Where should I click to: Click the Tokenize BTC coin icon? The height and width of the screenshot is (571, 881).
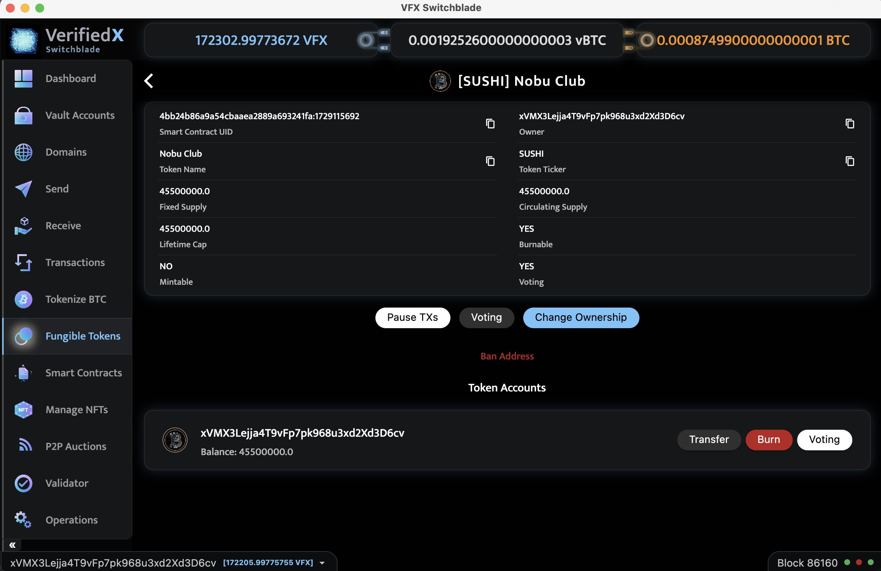(23, 299)
